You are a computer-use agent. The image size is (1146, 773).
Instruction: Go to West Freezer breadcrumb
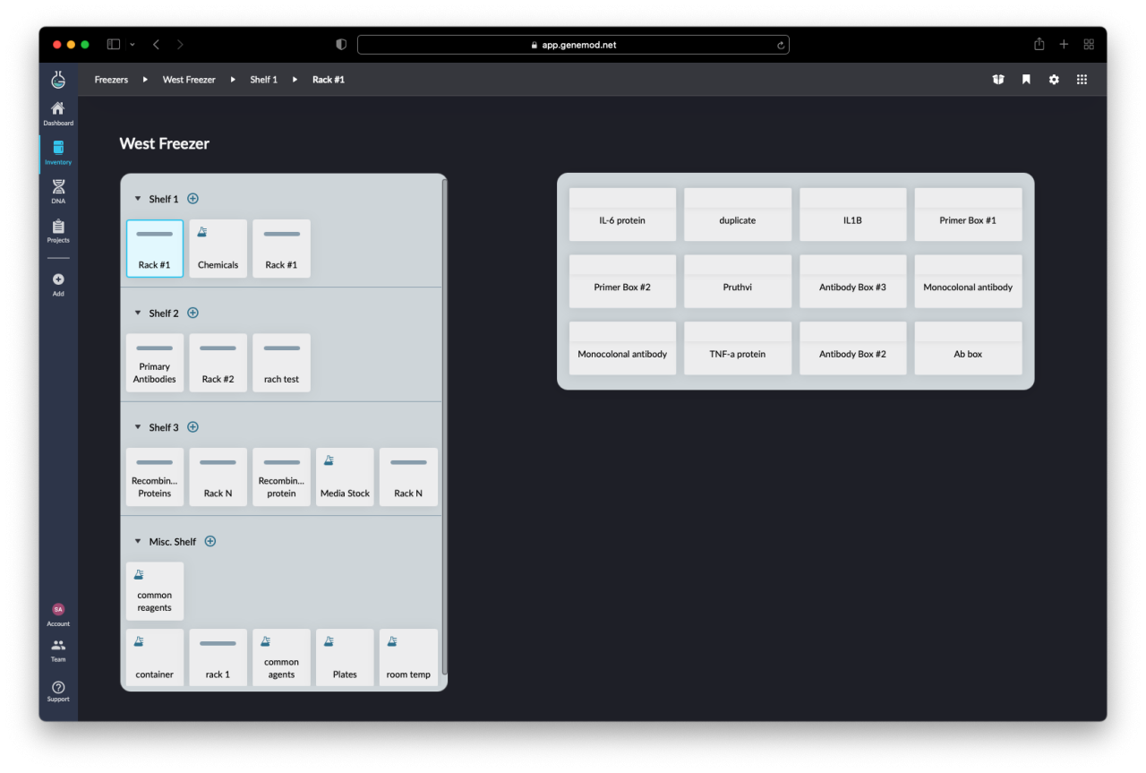[x=189, y=80]
